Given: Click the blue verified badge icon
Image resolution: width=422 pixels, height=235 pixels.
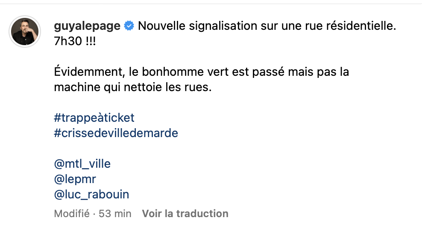Looking at the screenshot, I should (129, 26).
